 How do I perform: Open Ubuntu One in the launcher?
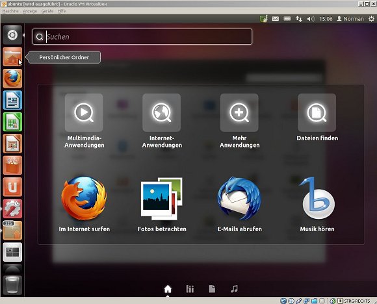click(x=12, y=187)
